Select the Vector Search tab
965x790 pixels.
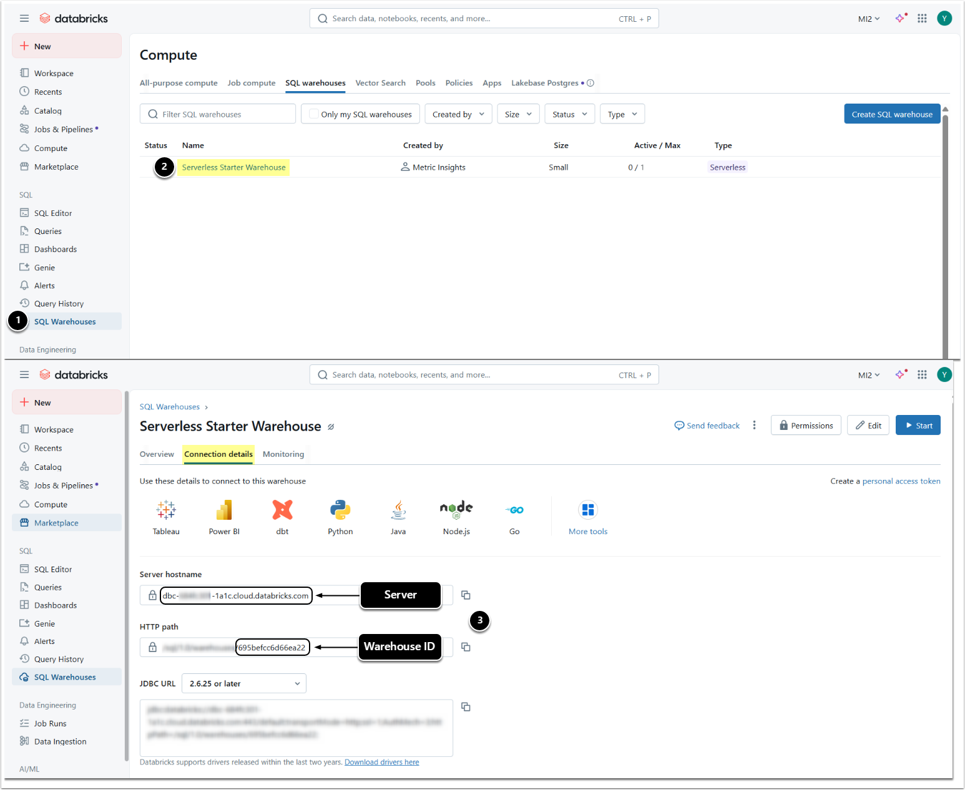click(381, 83)
